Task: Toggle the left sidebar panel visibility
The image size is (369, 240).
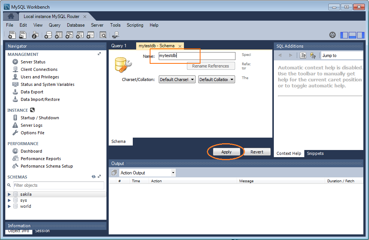Action: coord(344,35)
